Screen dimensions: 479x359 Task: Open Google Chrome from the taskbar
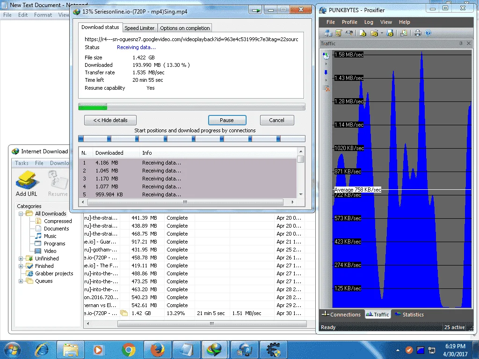[x=129, y=350]
